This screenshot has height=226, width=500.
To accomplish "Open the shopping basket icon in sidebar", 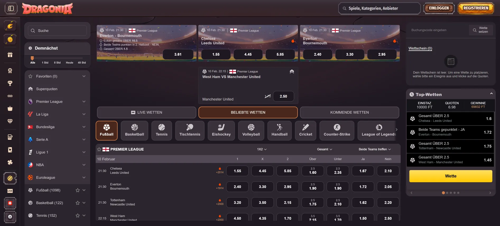I will tap(10, 109).
